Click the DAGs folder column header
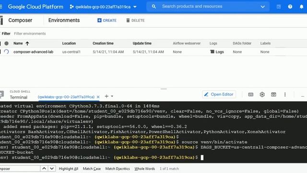307x173 pixels. coord(242,43)
